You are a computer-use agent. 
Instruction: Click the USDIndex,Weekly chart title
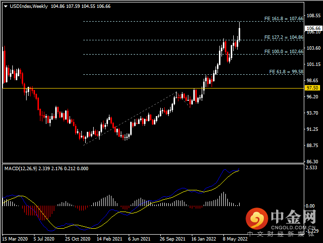[x=25, y=6]
